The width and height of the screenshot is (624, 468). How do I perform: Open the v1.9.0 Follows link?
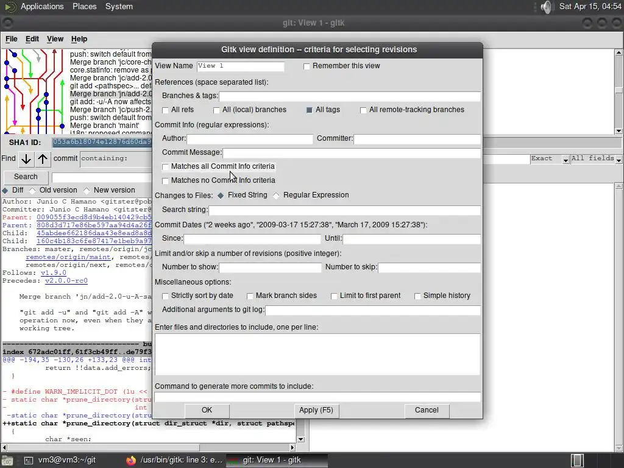54,273
